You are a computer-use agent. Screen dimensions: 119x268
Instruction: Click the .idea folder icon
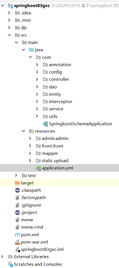coord(17,13)
